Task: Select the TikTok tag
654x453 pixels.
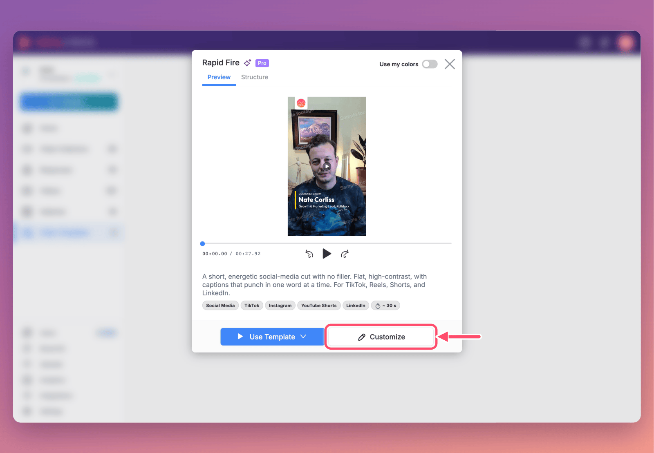Action: (x=252, y=306)
